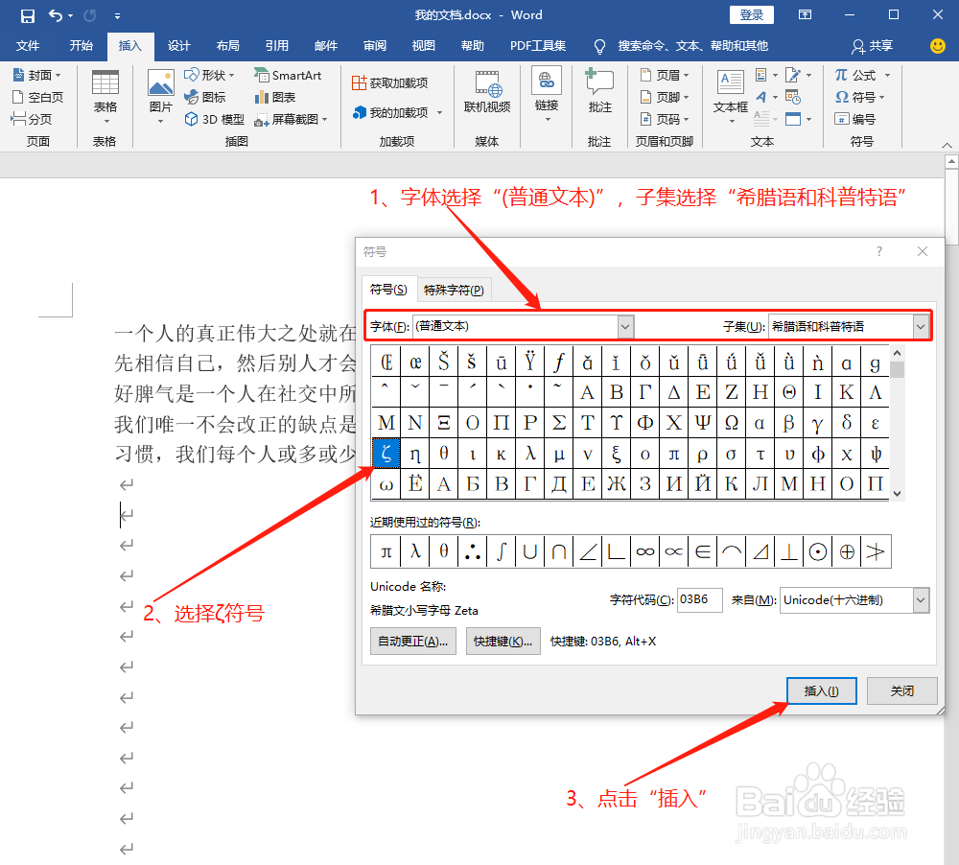Insert a SmartArt graphic
Image resolution: width=959 pixels, height=865 pixels.
[x=288, y=75]
